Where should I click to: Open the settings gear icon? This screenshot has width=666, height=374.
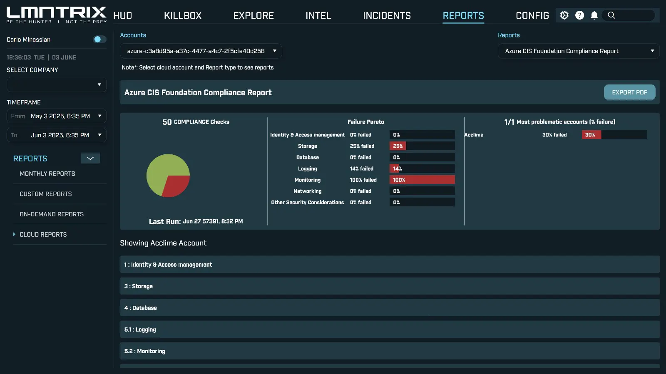pyautogui.click(x=564, y=15)
